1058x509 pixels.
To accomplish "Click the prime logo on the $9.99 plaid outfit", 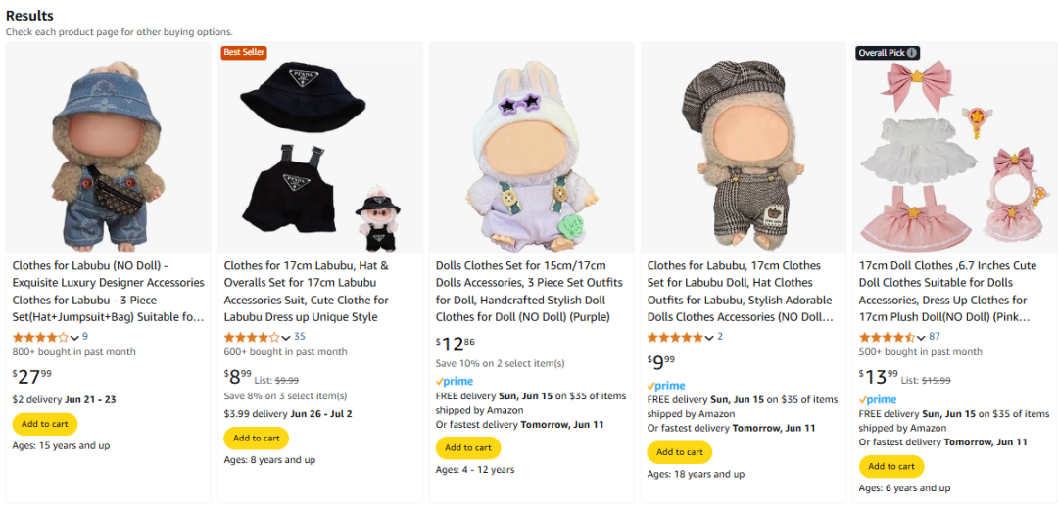I will [x=666, y=386].
